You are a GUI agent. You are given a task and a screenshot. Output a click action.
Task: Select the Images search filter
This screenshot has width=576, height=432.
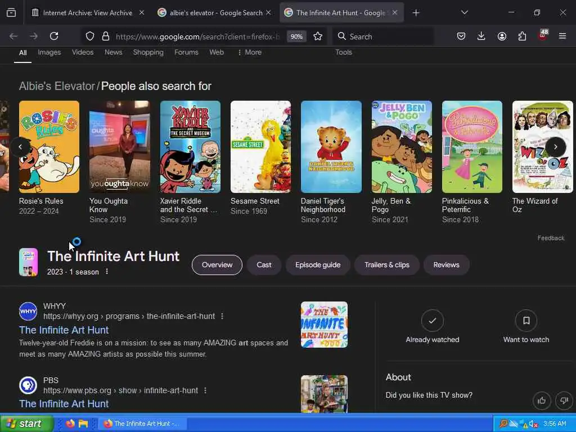49,52
